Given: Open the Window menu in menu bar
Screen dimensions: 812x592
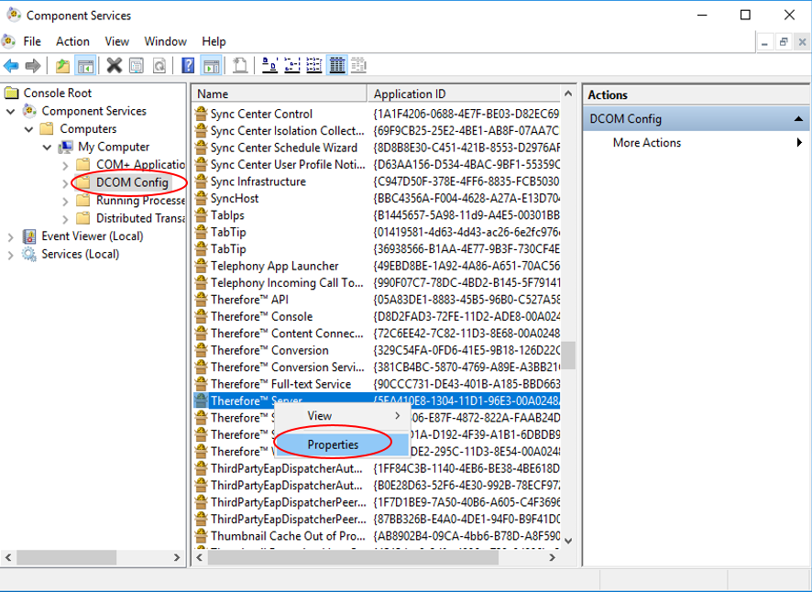Looking at the screenshot, I should [x=165, y=41].
